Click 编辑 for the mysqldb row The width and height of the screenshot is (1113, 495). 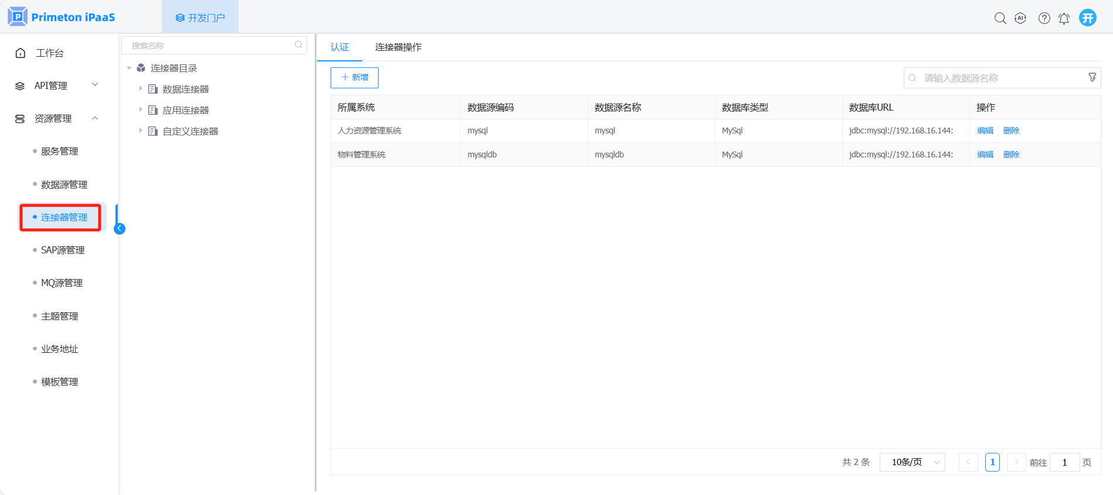click(985, 154)
